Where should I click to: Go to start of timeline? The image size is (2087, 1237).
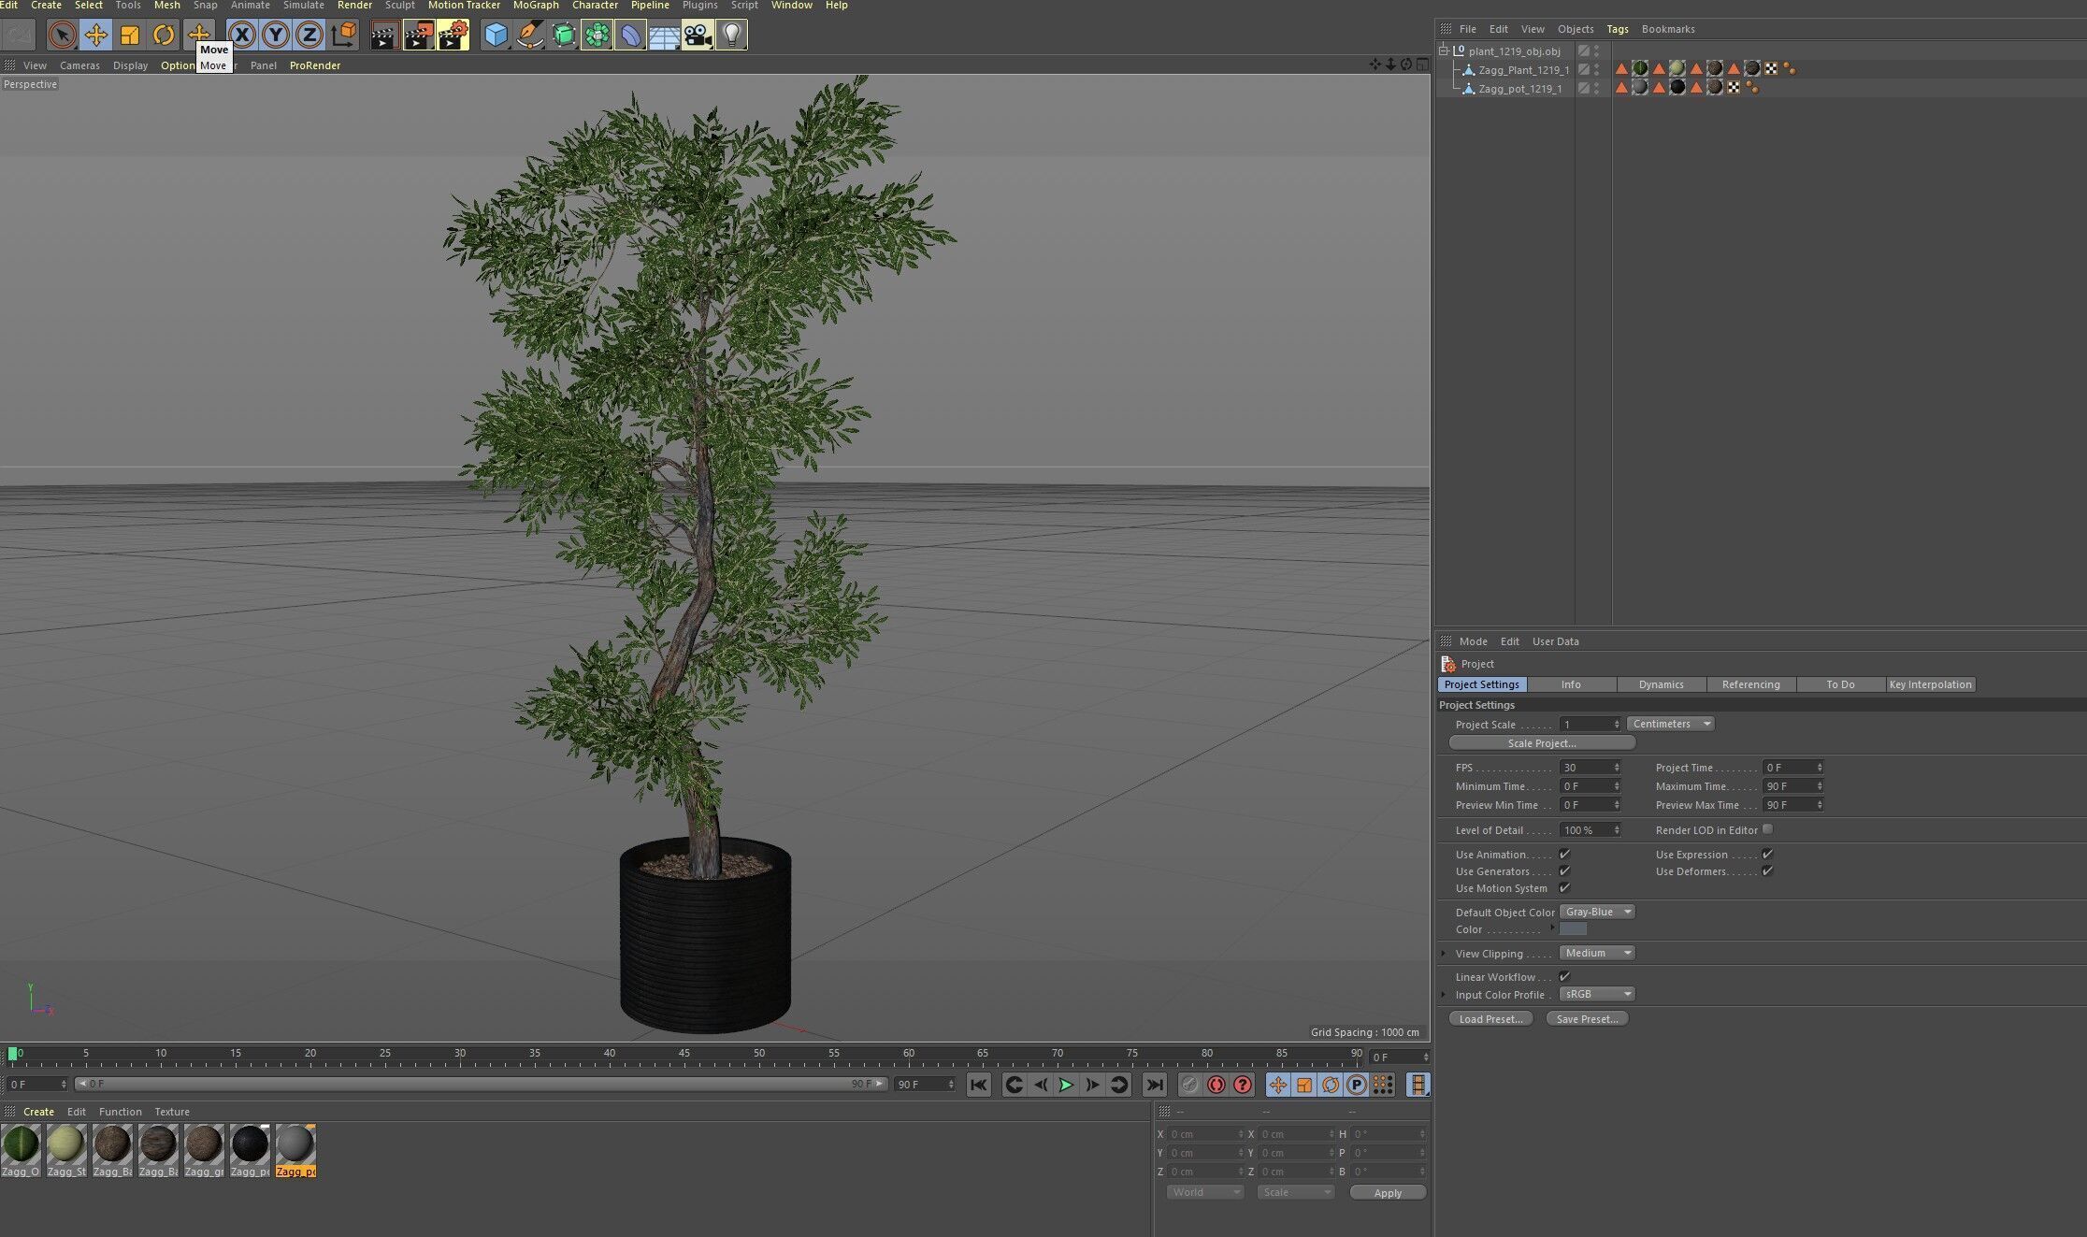(978, 1085)
